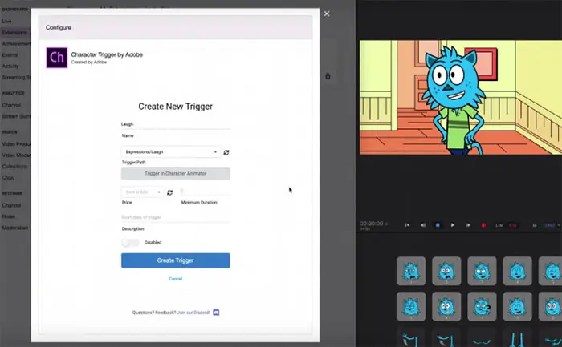The height and width of the screenshot is (347, 562).
Task: Open the Price cost dropdown
Action: coord(143,192)
